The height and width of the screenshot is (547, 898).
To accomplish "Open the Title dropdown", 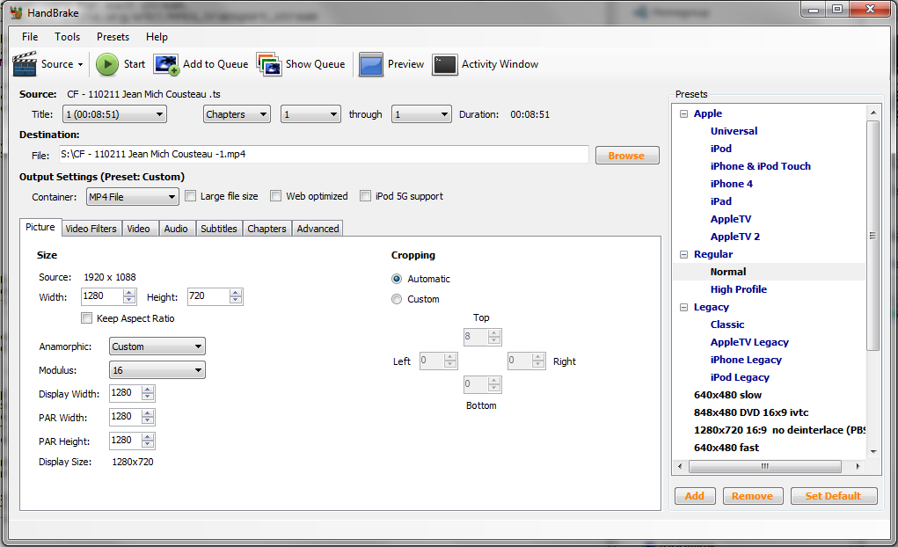I will 114,114.
